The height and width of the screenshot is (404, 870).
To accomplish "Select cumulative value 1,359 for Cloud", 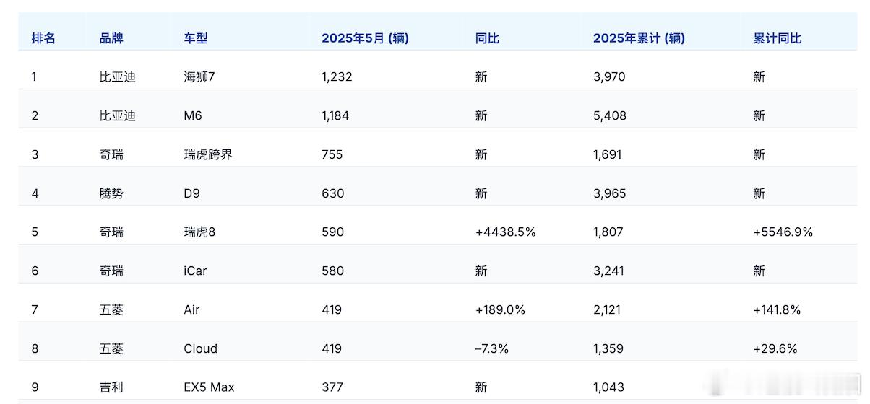I will coord(609,349).
